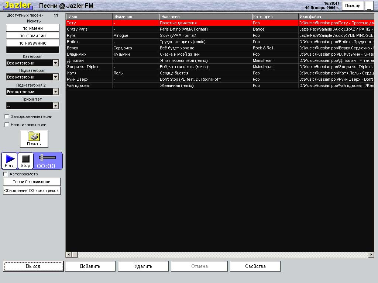Open the Категория dropdown
The width and height of the screenshot is (378, 283).
click(x=55, y=63)
